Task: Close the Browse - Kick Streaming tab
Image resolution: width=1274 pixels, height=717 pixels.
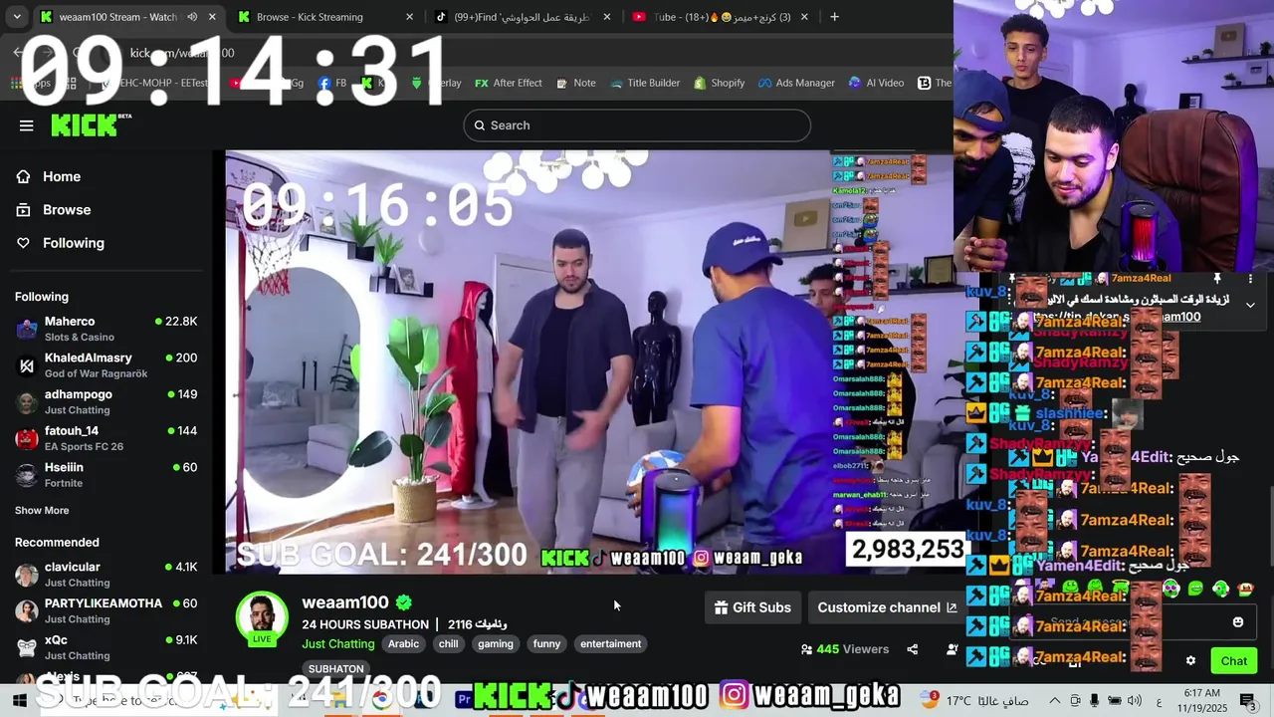Action: pyautogui.click(x=409, y=17)
